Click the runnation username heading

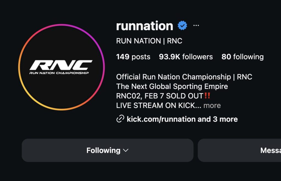click(144, 26)
